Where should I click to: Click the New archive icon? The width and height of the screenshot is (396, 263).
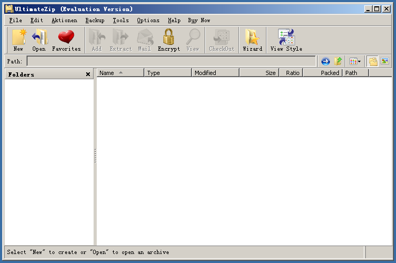(x=19, y=40)
